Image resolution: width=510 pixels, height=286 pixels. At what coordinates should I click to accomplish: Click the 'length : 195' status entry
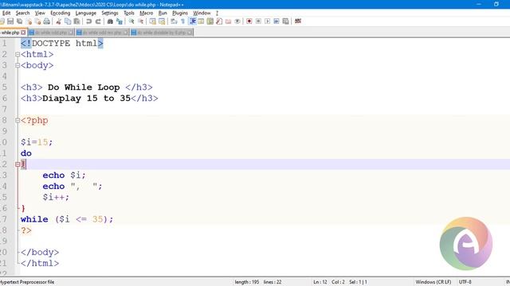point(247,282)
